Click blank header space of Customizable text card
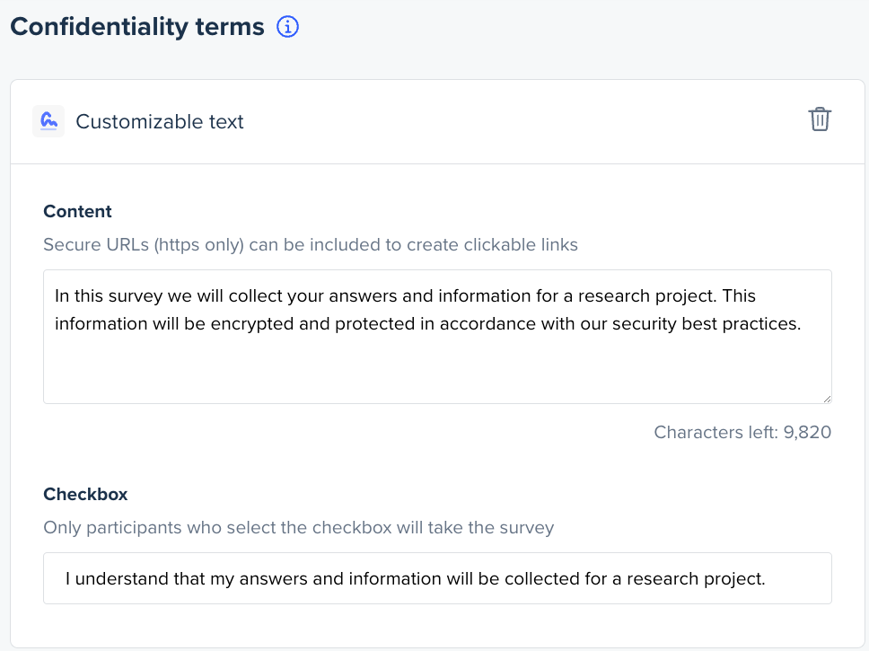 (x=521, y=122)
